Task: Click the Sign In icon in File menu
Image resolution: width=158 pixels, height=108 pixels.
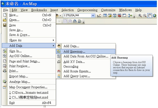Action: (x=5, y=51)
